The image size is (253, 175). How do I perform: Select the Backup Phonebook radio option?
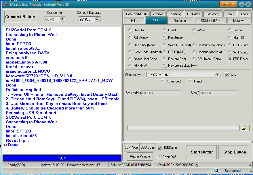click(x=194, y=45)
